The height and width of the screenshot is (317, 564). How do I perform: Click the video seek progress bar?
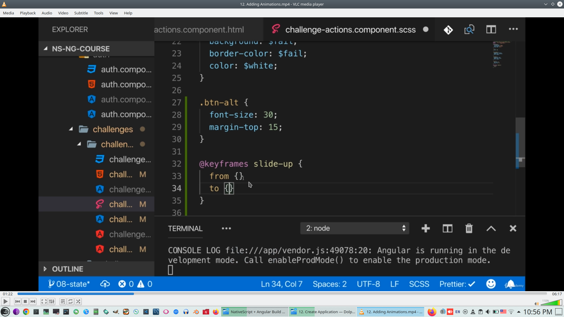pyautogui.click(x=282, y=294)
